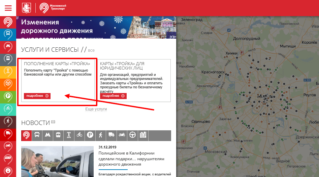Click Химки label on the map
This screenshot has width=319, height=177.
click(231, 53)
